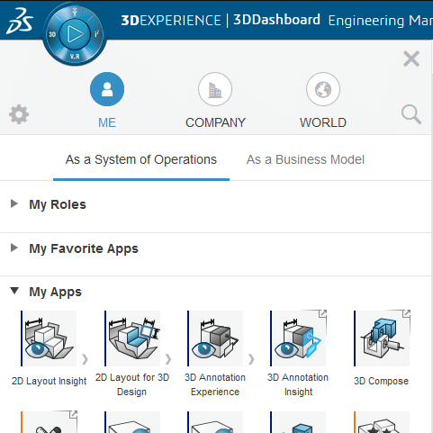Launch the 3D Annotation Insight app
Viewport: 433px width, 433px height.
[298, 338]
